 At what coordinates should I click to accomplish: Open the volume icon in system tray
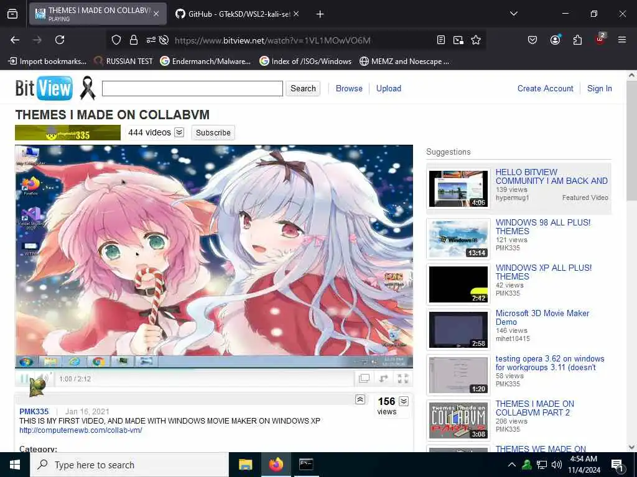point(557,465)
